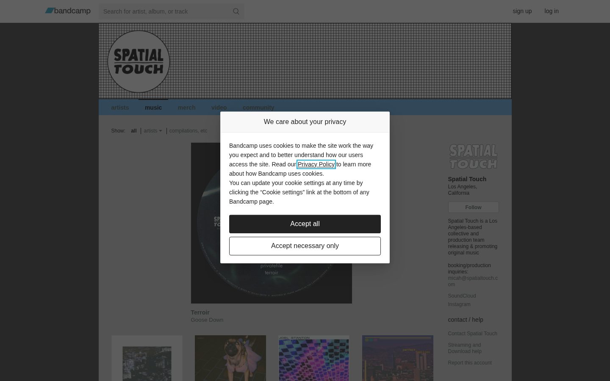The height and width of the screenshot is (381, 610).
Task: Switch to the community tab
Action: [x=258, y=108]
